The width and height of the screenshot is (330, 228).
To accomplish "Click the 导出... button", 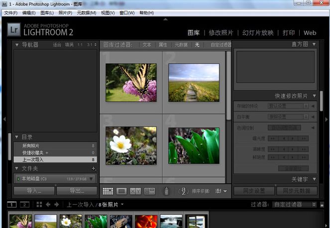I will 77,191.
